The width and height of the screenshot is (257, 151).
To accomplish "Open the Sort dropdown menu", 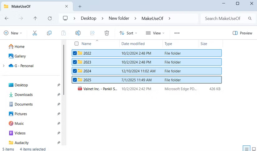I will pyautogui.click(x=128, y=33).
